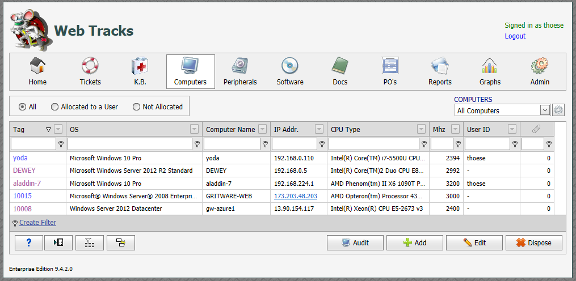This screenshot has width=576, height=281.
Task: Click the mouse mascot logo
Action: pyautogui.click(x=31, y=29)
